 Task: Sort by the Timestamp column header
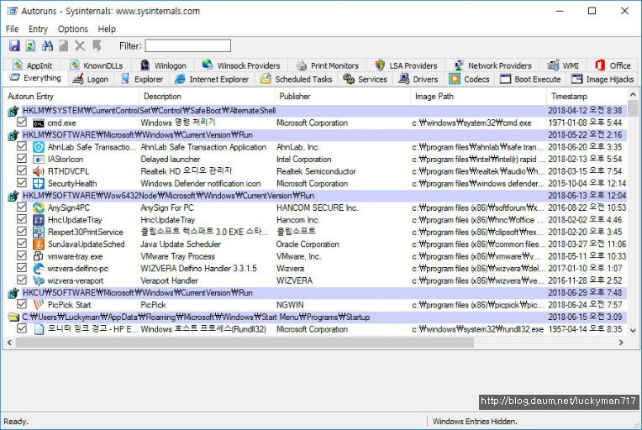tap(587, 97)
